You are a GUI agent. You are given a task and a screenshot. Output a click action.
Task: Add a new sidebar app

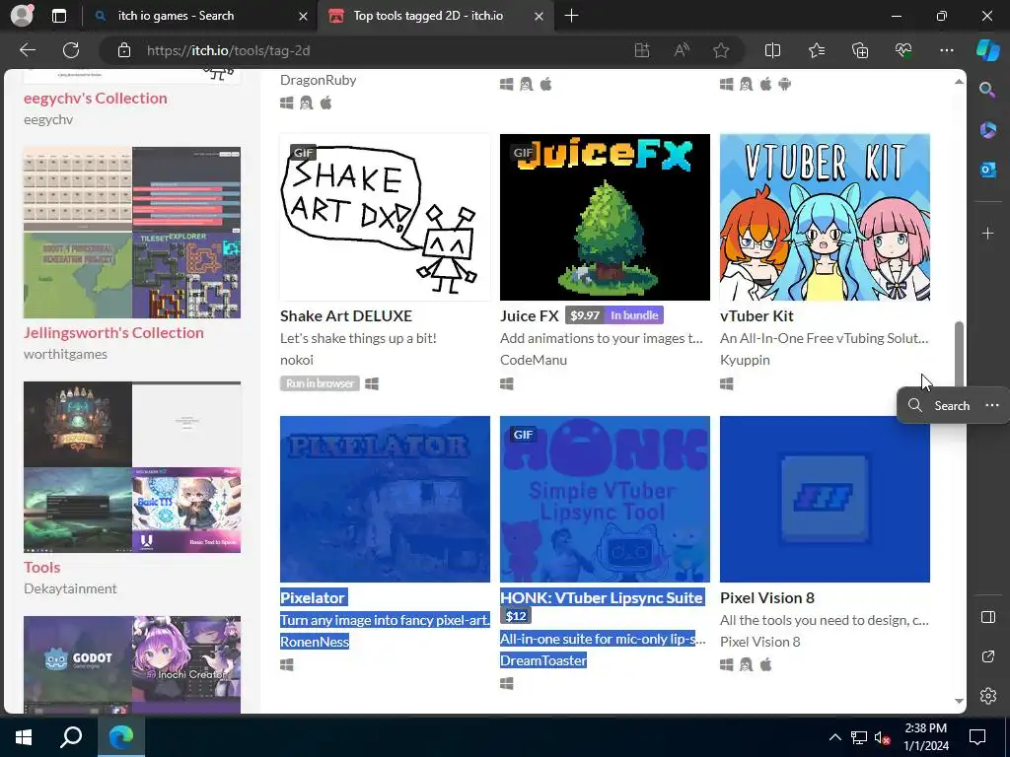coord(987,233)
